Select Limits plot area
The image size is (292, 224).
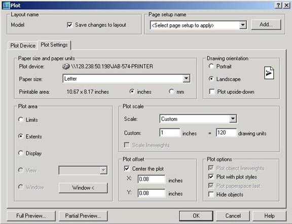[x=21, y=120]
